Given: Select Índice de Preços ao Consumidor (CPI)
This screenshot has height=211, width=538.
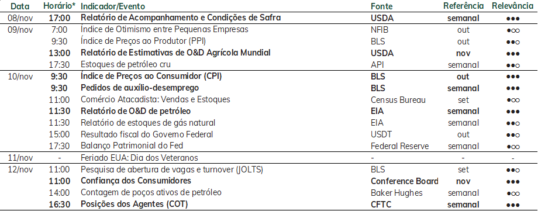Looking at the screenshot, I should tap(151, 76).
